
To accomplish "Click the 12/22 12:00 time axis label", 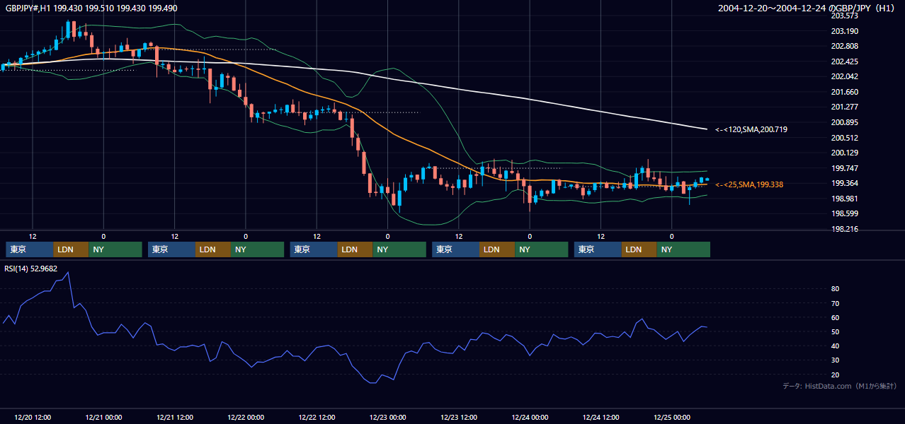I will (x=317, y=417).
